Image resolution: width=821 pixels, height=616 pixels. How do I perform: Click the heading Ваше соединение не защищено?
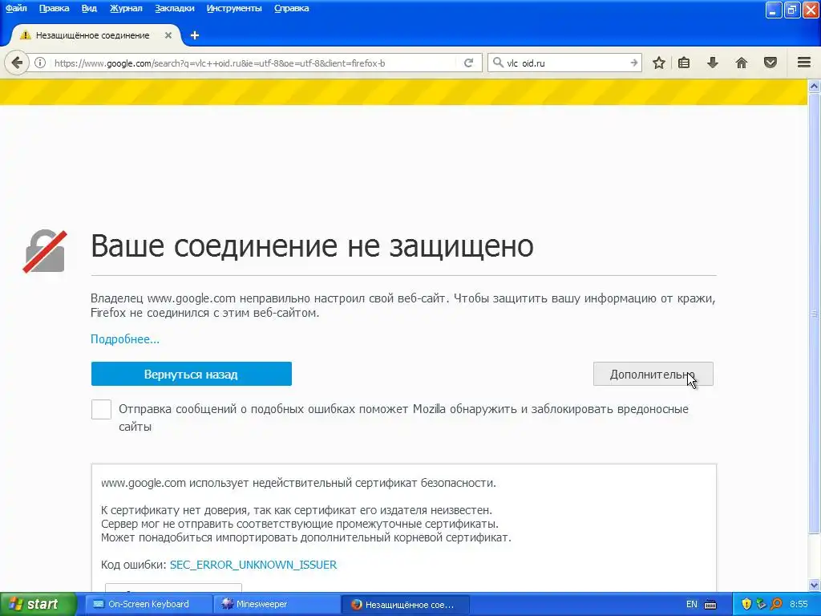(312, 245)
